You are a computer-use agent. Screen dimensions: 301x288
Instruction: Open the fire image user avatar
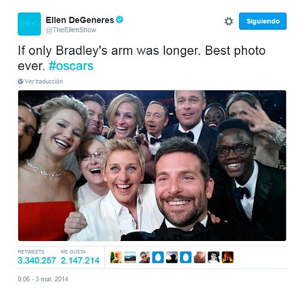tap(228, 257)
